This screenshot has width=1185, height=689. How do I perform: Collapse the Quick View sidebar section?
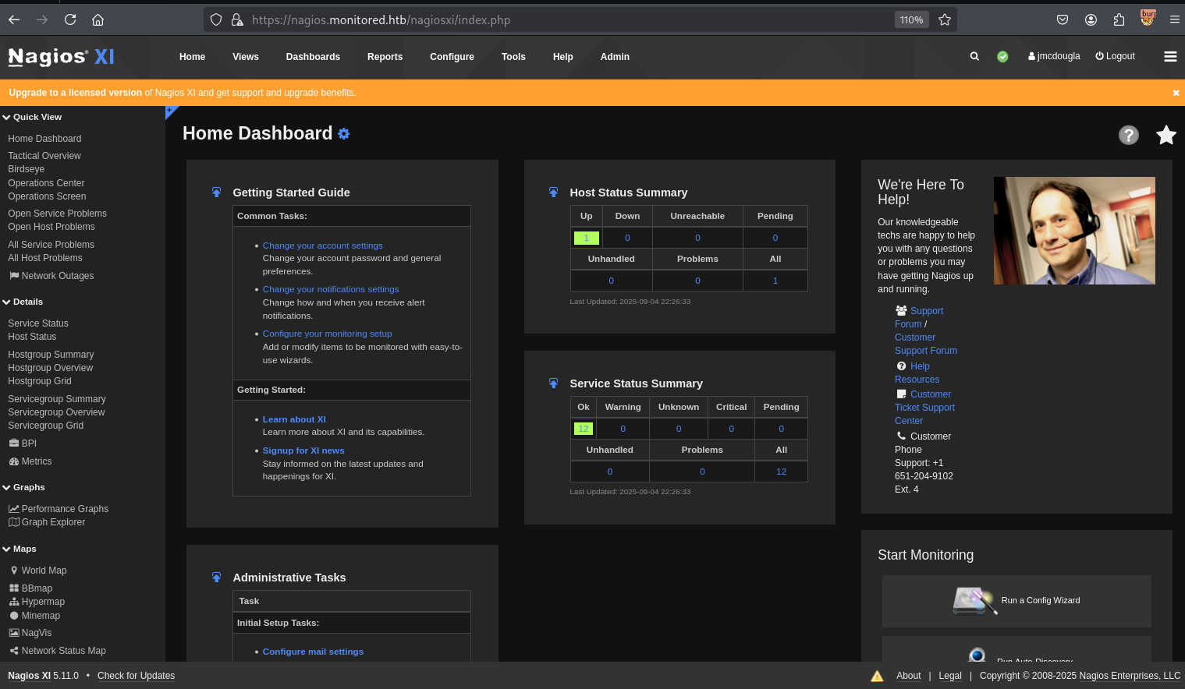pyautogui.click(x=32, y=117)
